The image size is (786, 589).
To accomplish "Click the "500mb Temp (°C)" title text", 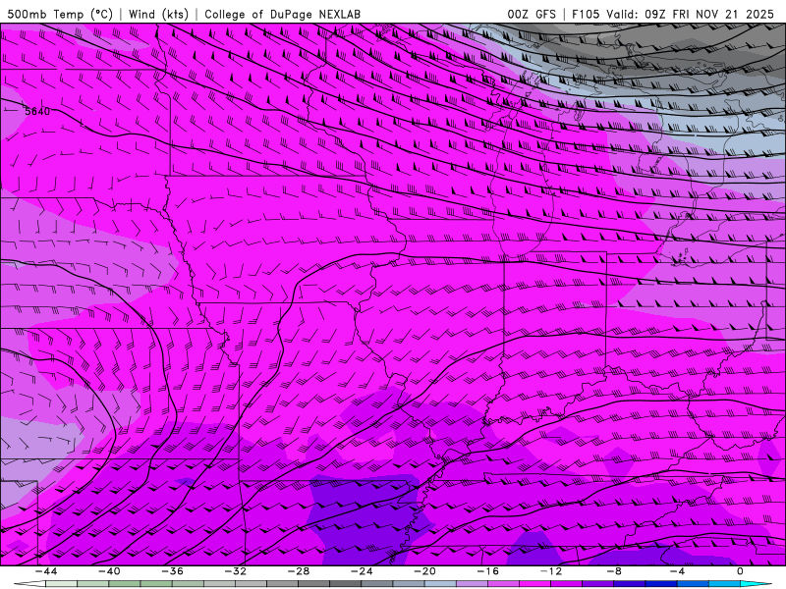I will [x=60, y=14].
